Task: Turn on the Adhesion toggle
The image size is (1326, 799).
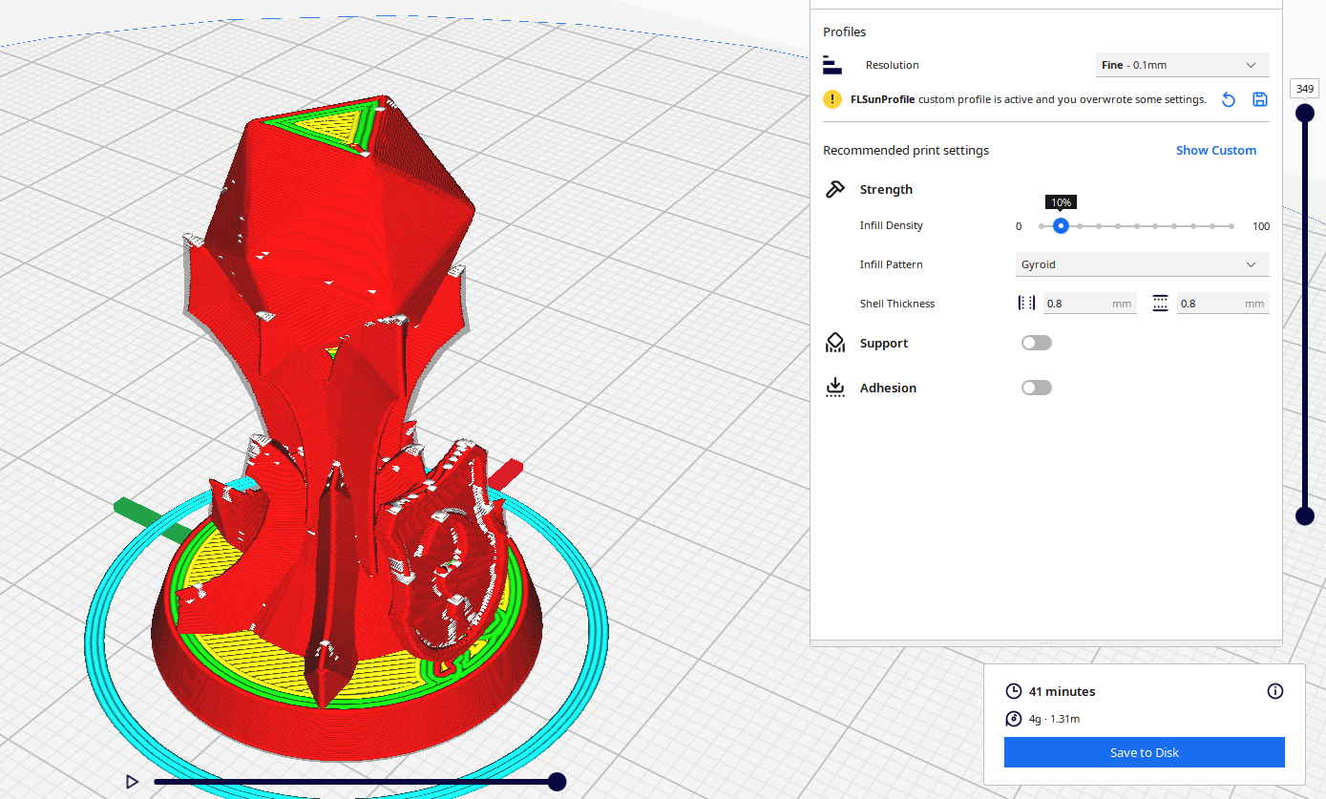Action: (x=1036, y=387)
